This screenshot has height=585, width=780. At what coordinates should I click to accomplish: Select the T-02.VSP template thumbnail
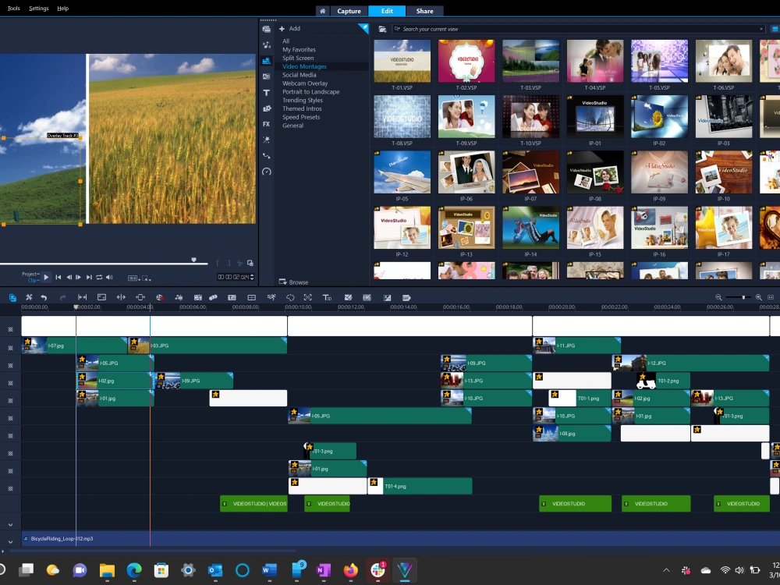pos(466,61)
